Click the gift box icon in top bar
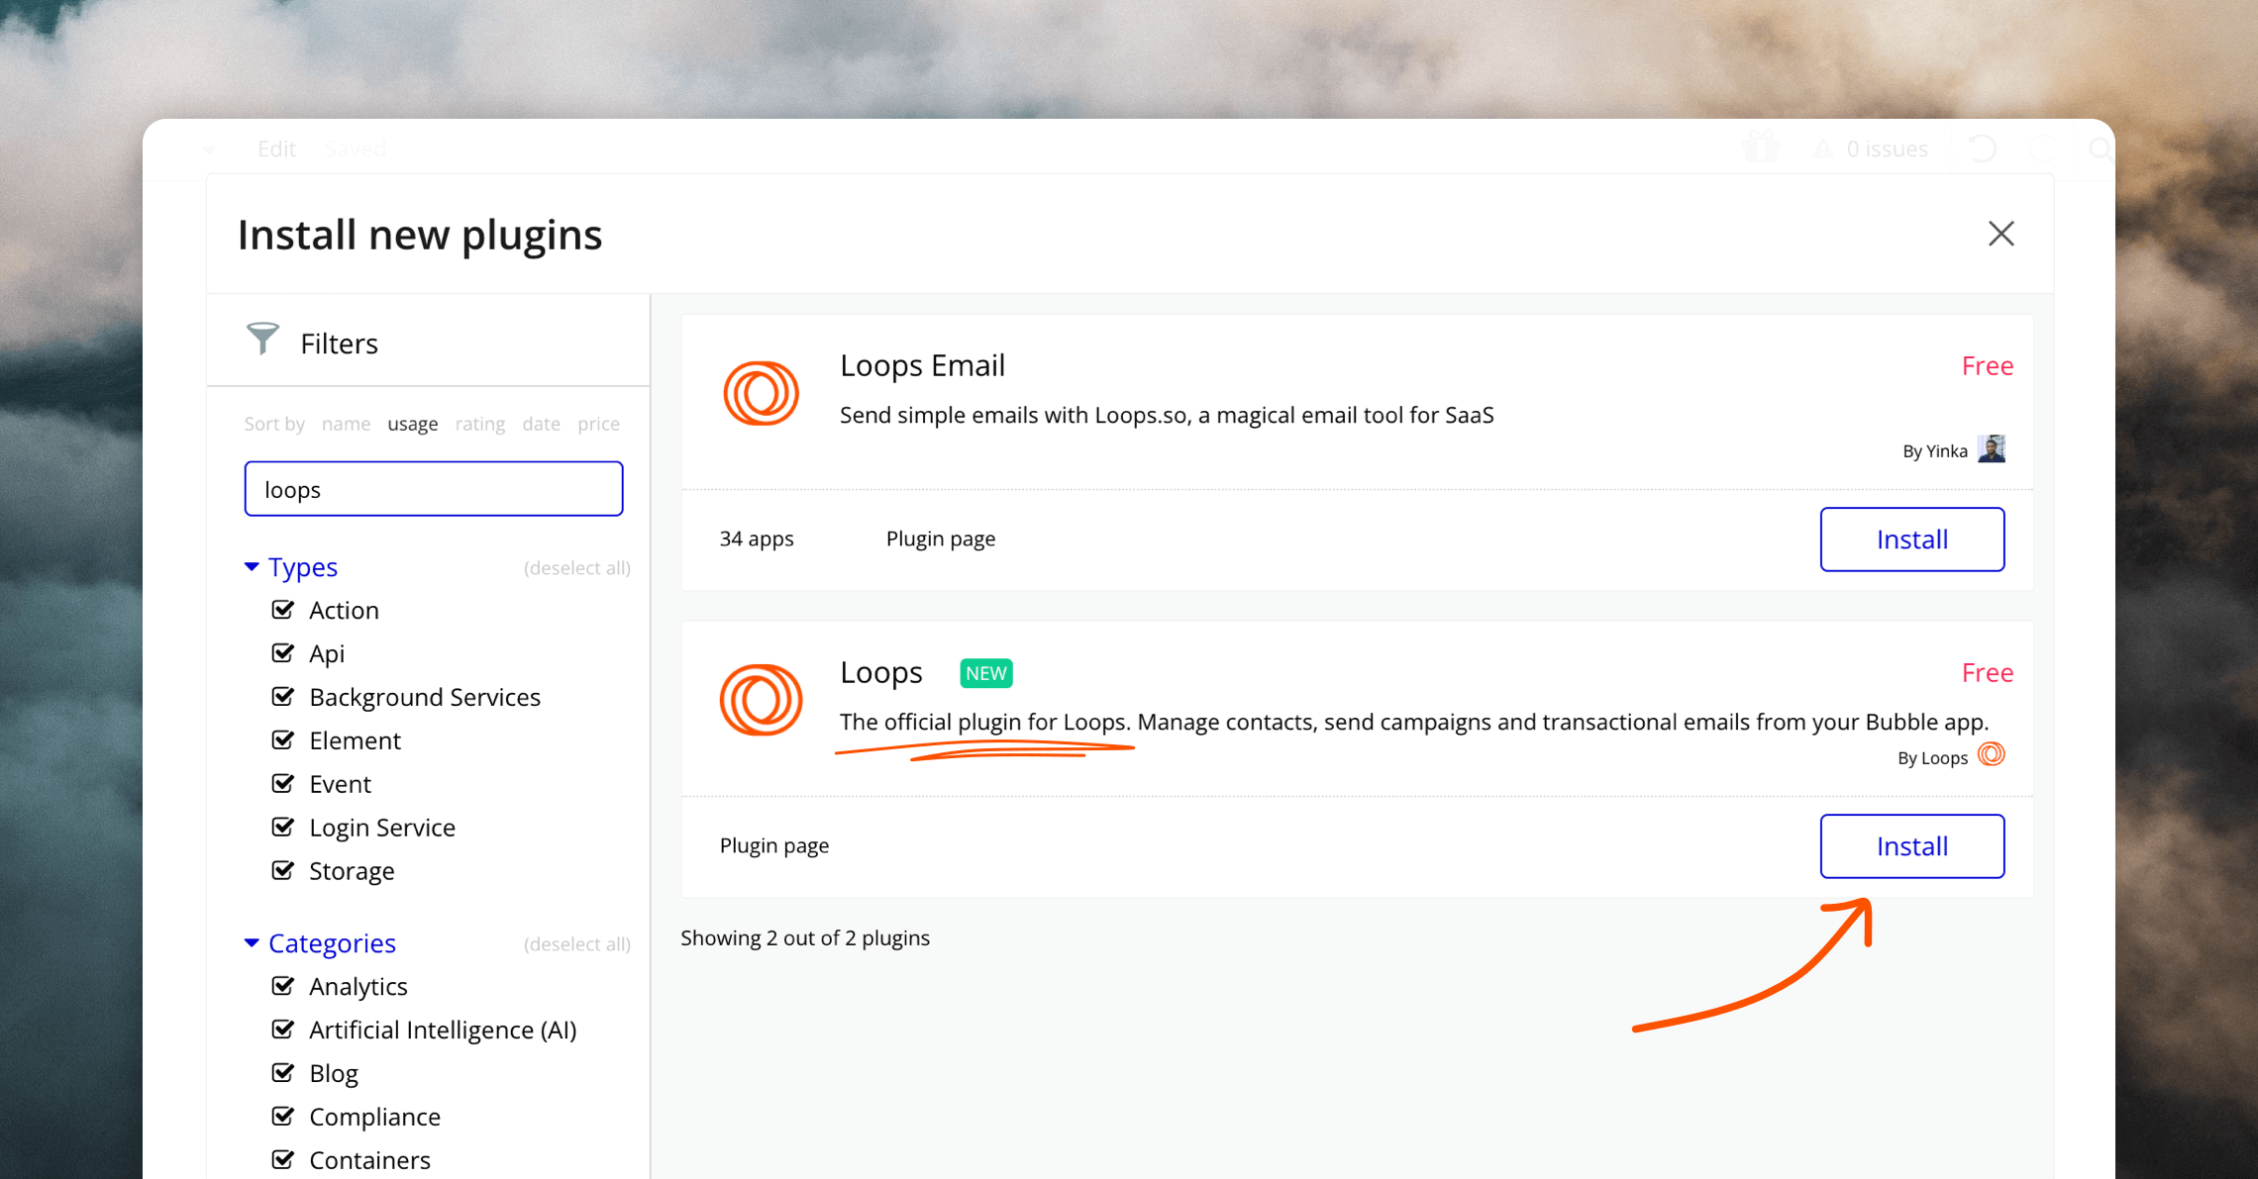Image resolution: width=2258 pixels, height=1179 pixels. point(1761,148)
